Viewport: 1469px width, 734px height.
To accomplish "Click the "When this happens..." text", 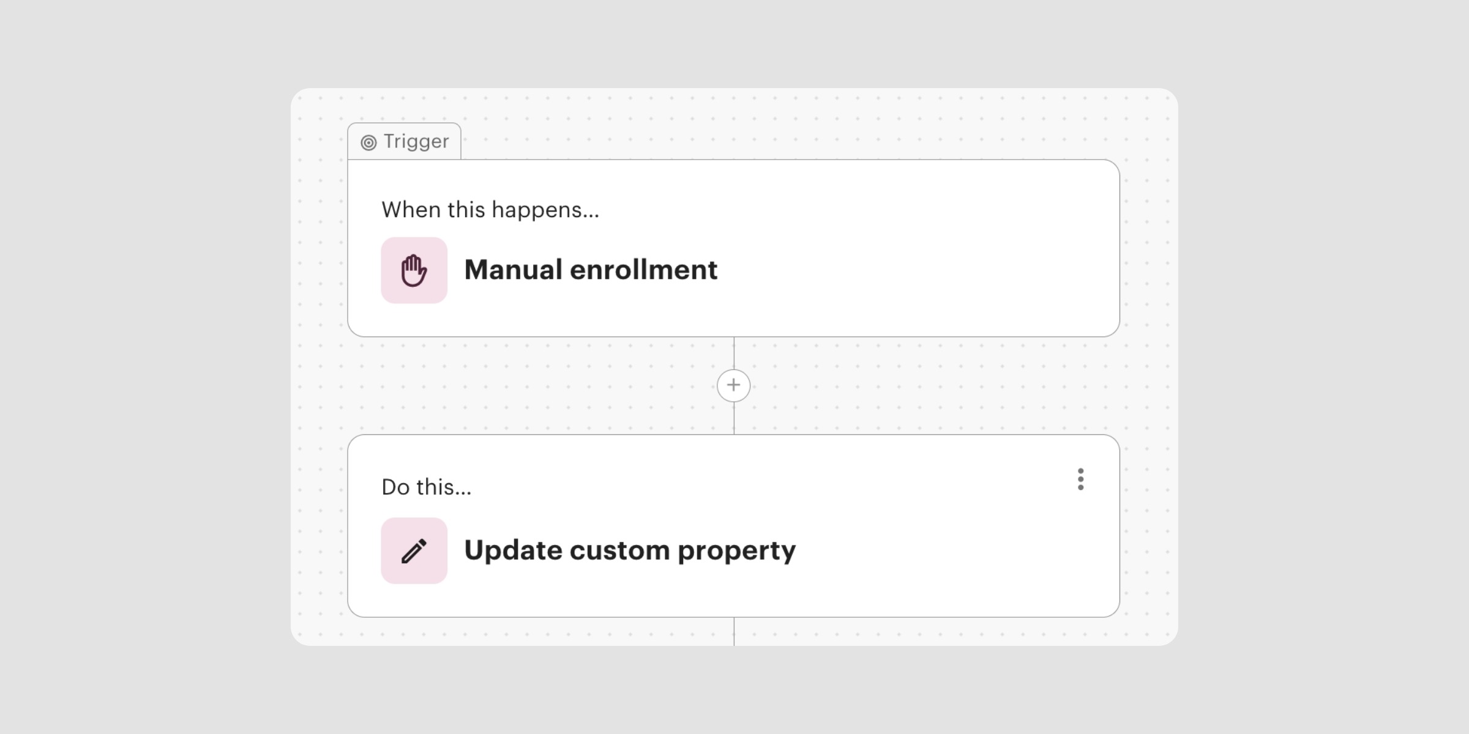I will (490, 210).
